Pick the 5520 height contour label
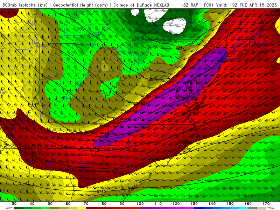The height and width of the screenshot is (210, 280). pos(117,123)
